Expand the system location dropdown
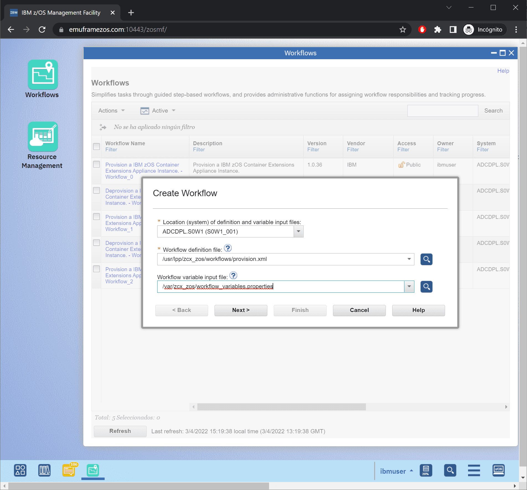 point(298,232)
